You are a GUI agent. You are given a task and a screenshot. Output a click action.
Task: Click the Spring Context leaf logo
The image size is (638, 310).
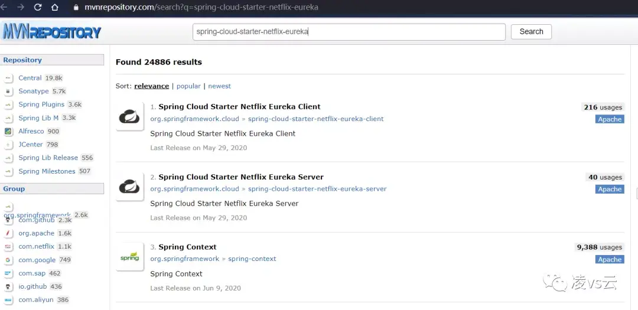[x=129, y=256]
